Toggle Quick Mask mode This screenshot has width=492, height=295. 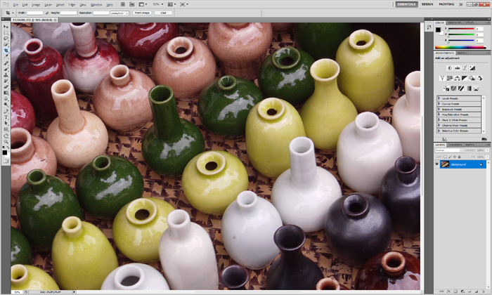click(x=6, y=161)
